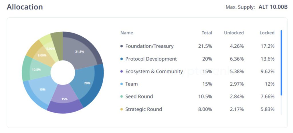Viewport: 293px width, 133px height.
Task: Click the Seed Round legend dot
Action: tap(122, 97)
